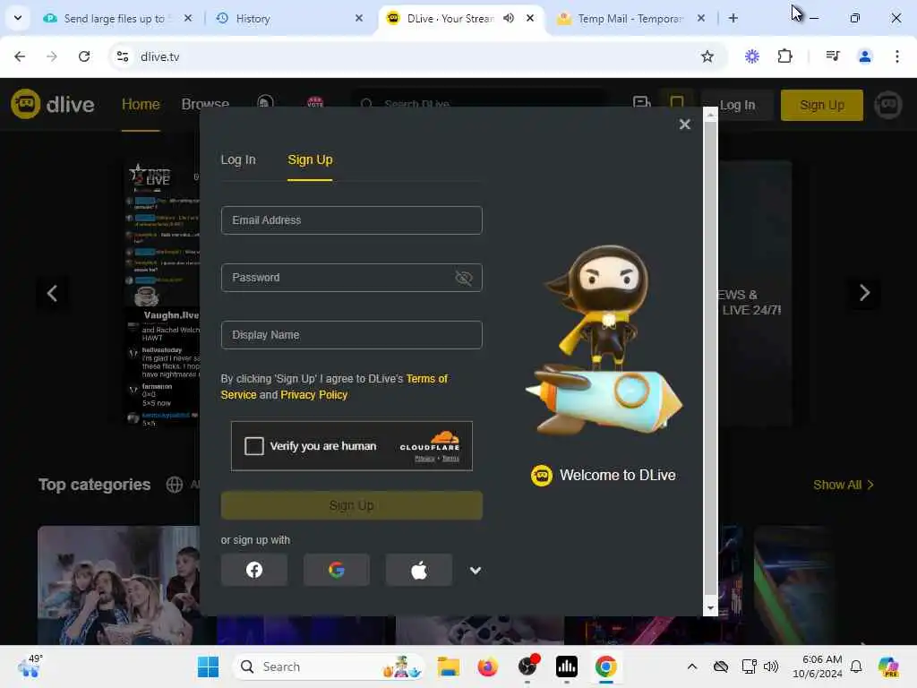
Task: Reload the current page
Action: tap(84, 56)
